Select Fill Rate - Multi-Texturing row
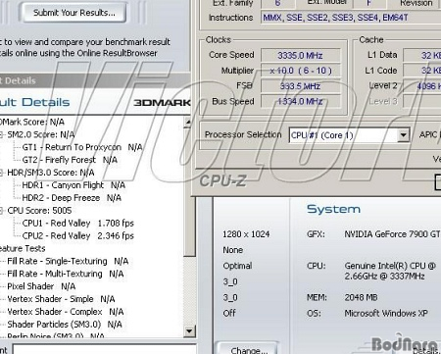The width and height of the screenshot is (441, 354). click(x=66, y=274)
